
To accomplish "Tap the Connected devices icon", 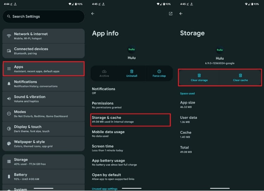I will [9, 51].
